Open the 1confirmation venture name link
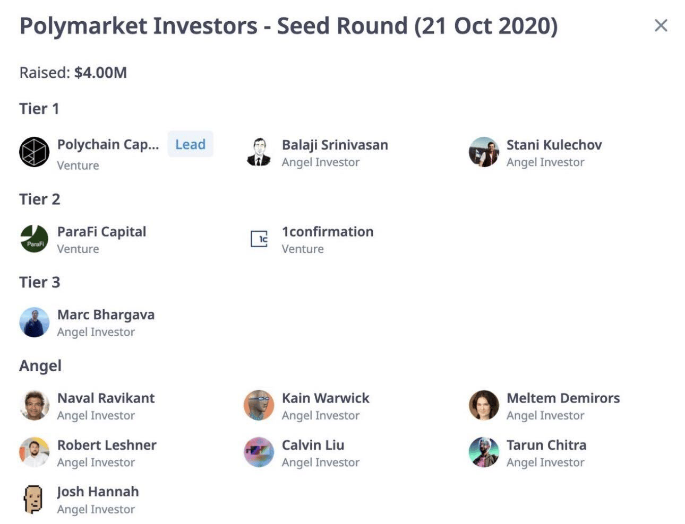The image size is (685, 524). pos(327,232)
